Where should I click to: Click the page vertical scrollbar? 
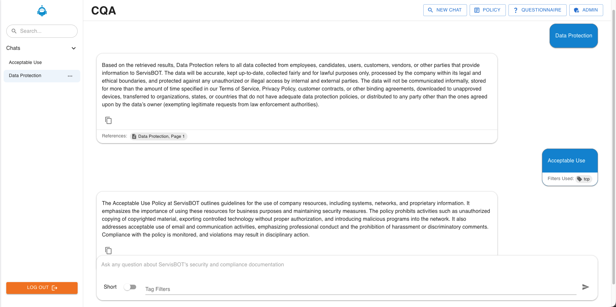point(614,148)
